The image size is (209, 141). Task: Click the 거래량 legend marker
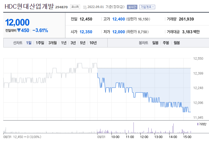(198, 124)
